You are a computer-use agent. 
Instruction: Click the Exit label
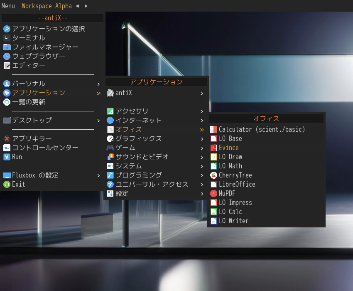coord(18,185)
